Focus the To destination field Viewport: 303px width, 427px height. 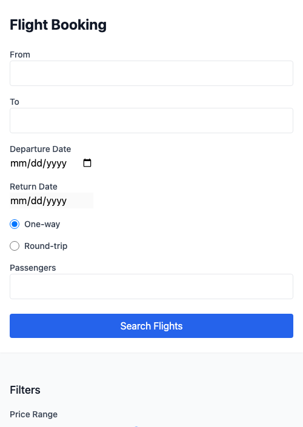pos(151,121)
